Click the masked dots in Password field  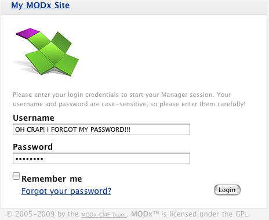pyautogui.click(x=30, y=159)
